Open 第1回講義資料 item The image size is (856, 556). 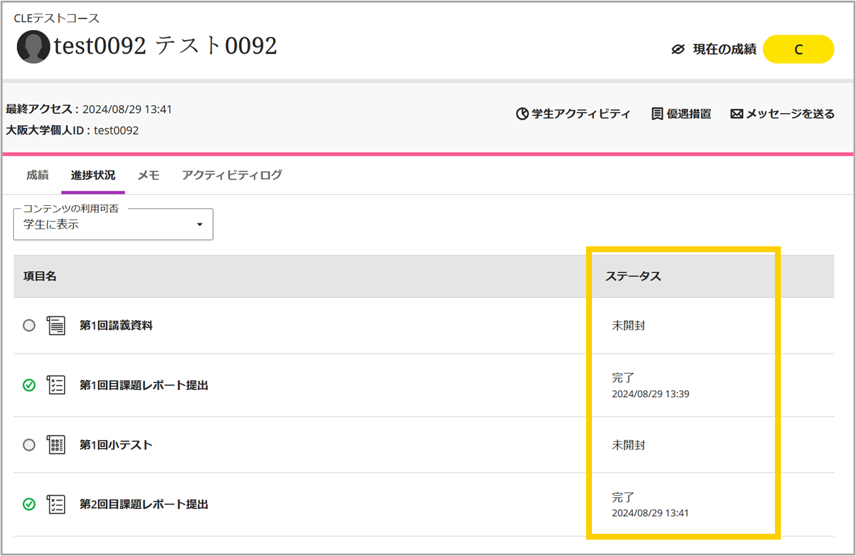click(x=116, y=325)
